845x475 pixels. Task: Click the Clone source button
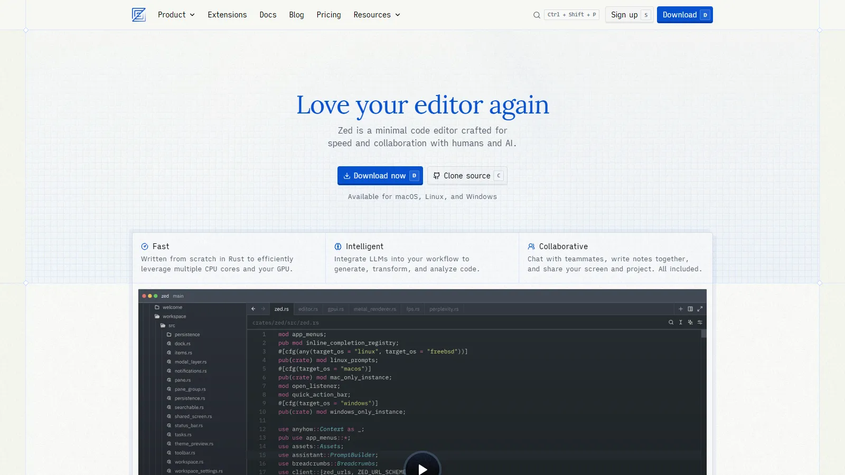pos(467,175)
